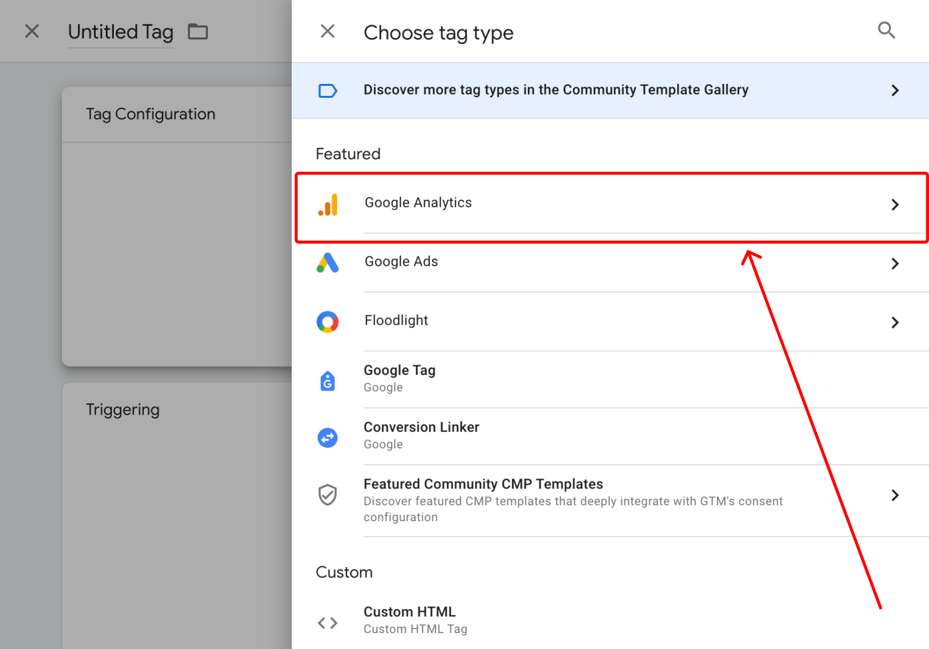Screen dimensions: 929x649
Task: Open Featured Community CMP Templates
Action: point(610,501)
